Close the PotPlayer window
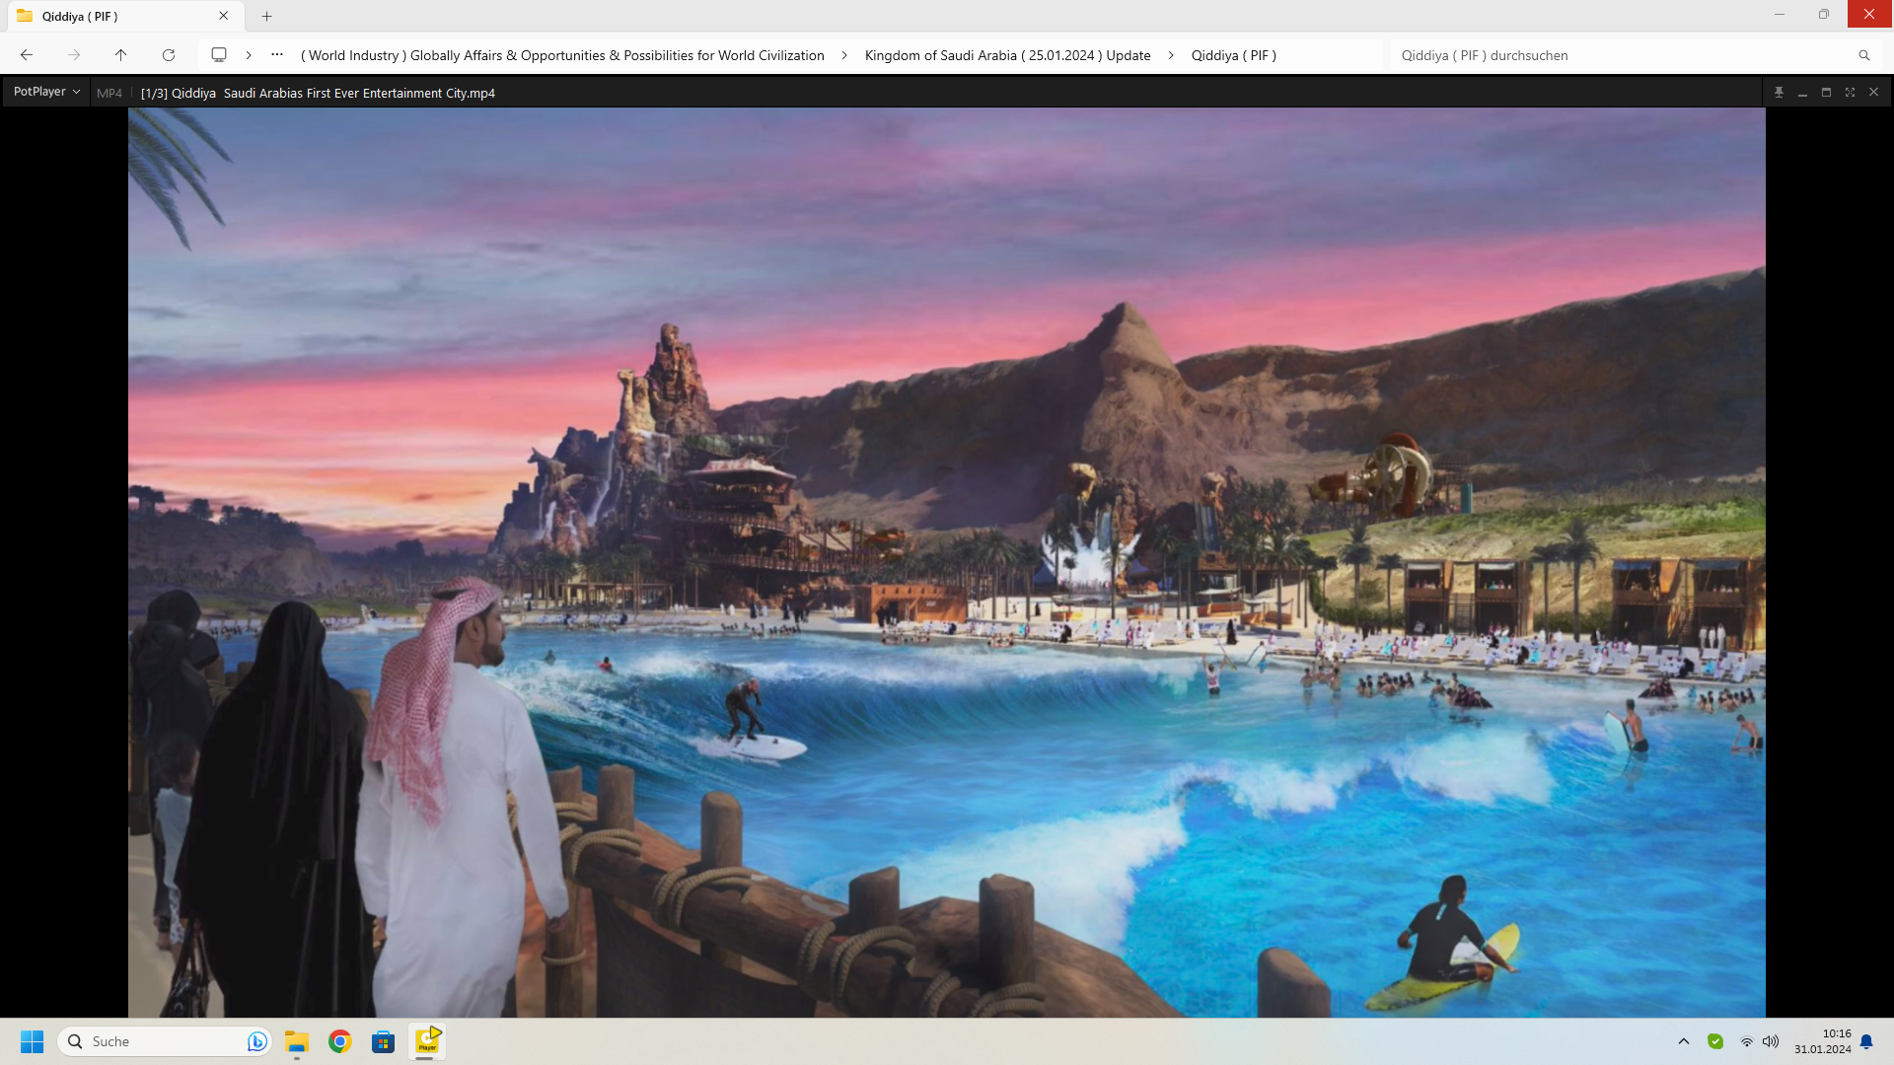Screen dimensions: 1894x1065 (1873, 92)
